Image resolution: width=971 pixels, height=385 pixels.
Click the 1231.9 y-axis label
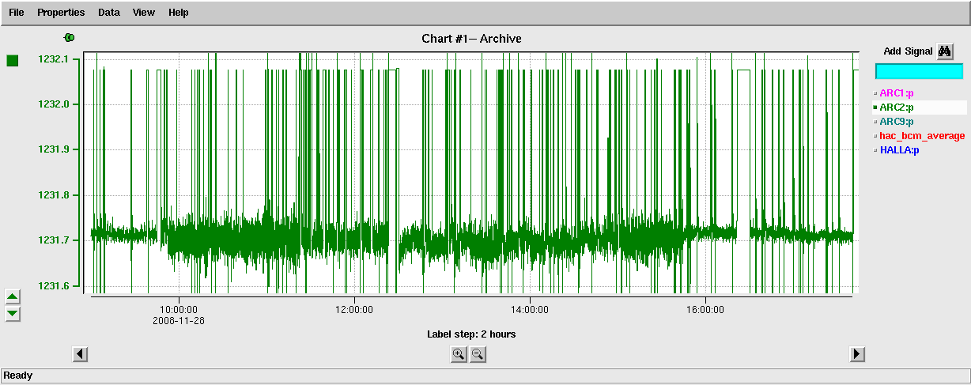point(54,149)
